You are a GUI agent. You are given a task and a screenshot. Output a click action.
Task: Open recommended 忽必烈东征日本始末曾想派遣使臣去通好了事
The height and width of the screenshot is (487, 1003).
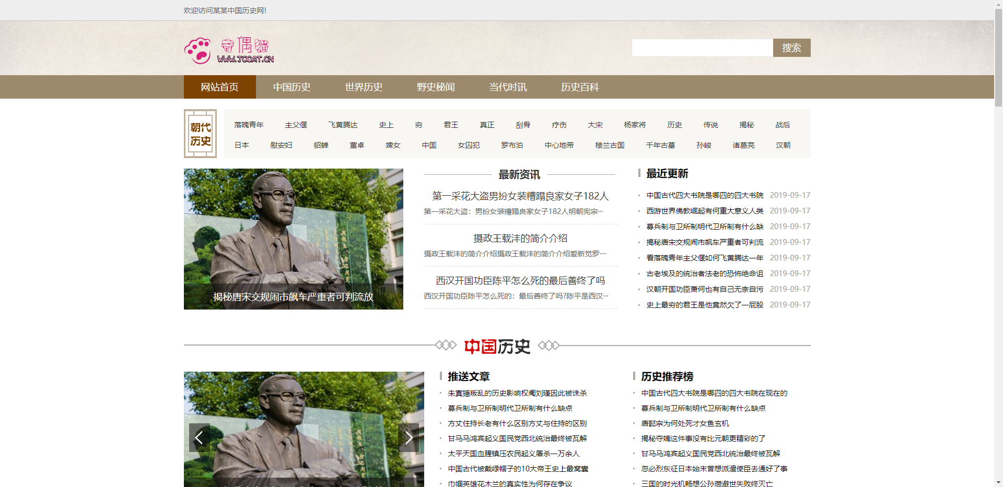(x=715, y=469)
